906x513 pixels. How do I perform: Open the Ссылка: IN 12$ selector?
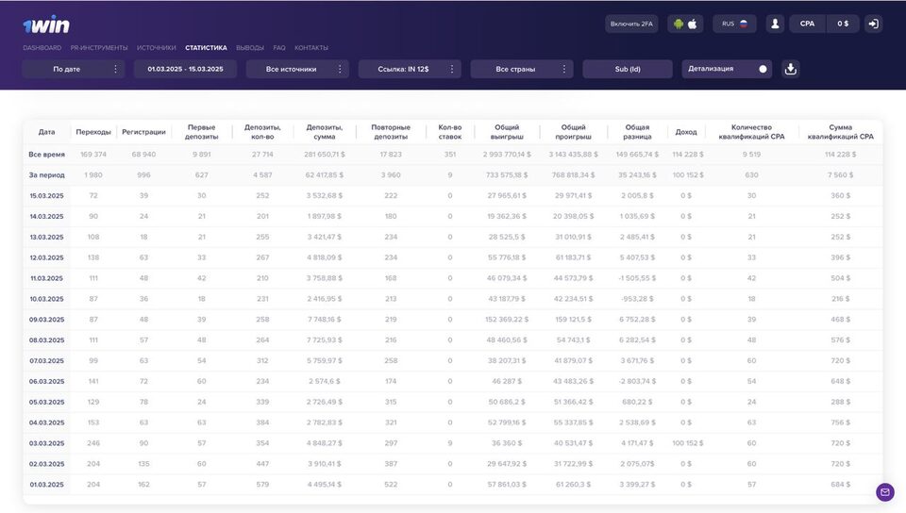coord(410,69)
